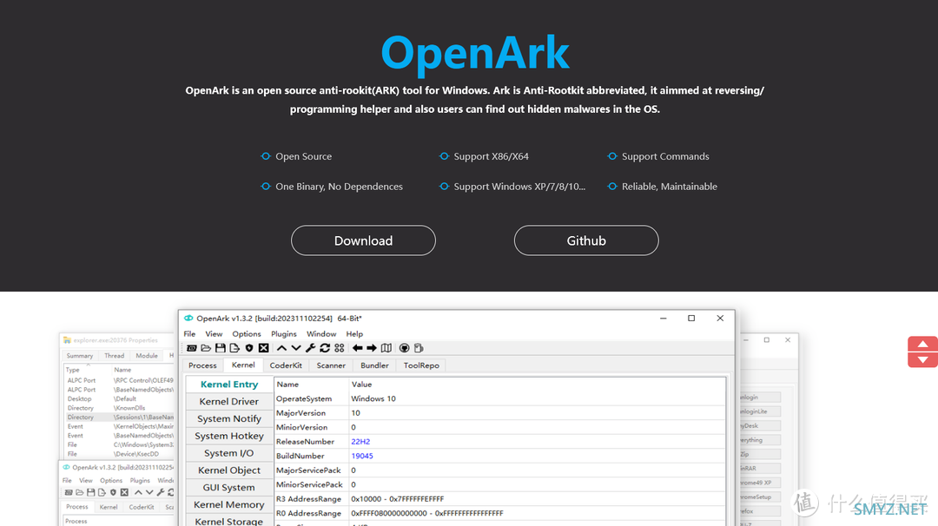Select the Kernel tab in main window
This screenshot has width=938, height=526.
(x=243, y=365)
